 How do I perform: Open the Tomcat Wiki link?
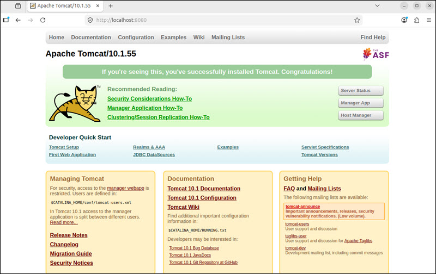(x=183, y=207)
